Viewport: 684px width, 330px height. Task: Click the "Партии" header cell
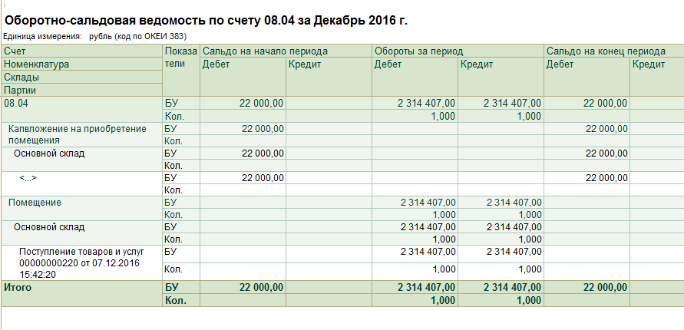tap(21, 90)
